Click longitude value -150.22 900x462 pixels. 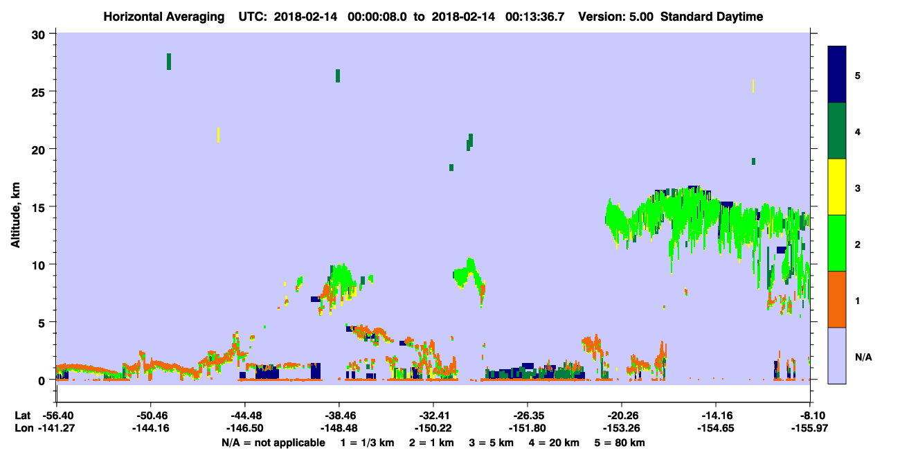pos(433,429)
